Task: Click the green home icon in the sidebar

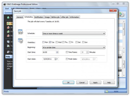Action: (x=8, y=17)
